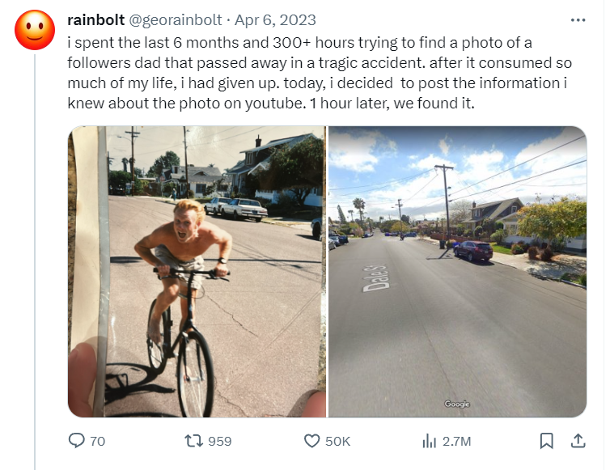Click the 959 reposts count

[219, 441]
